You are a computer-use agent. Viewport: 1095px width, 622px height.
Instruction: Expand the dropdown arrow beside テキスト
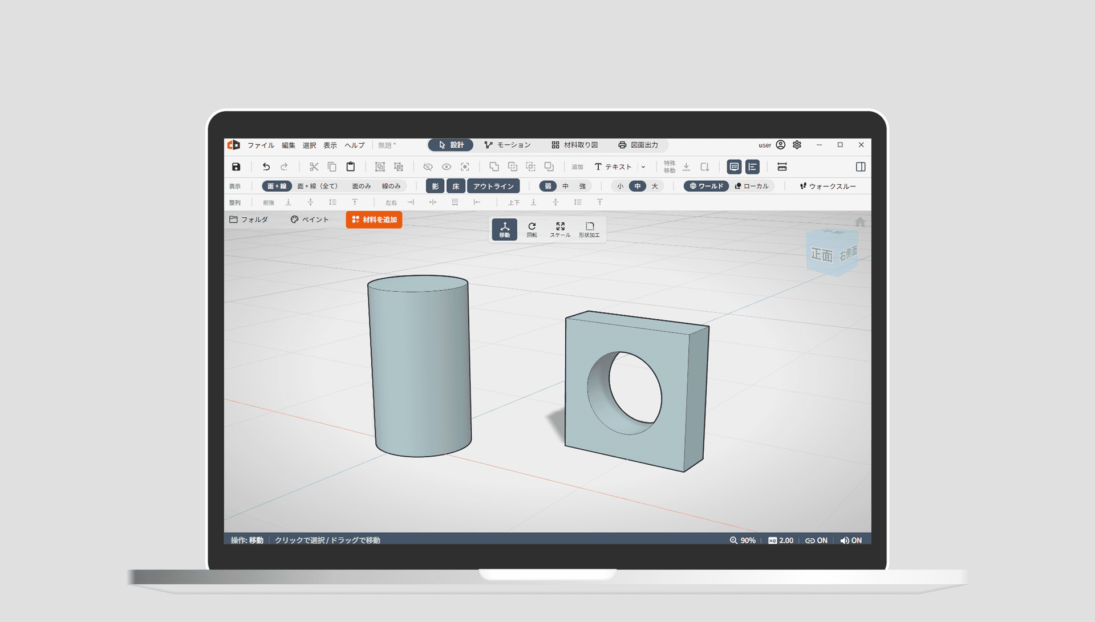coord(643,167)
